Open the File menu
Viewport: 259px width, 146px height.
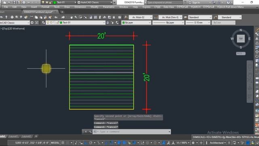6,7
